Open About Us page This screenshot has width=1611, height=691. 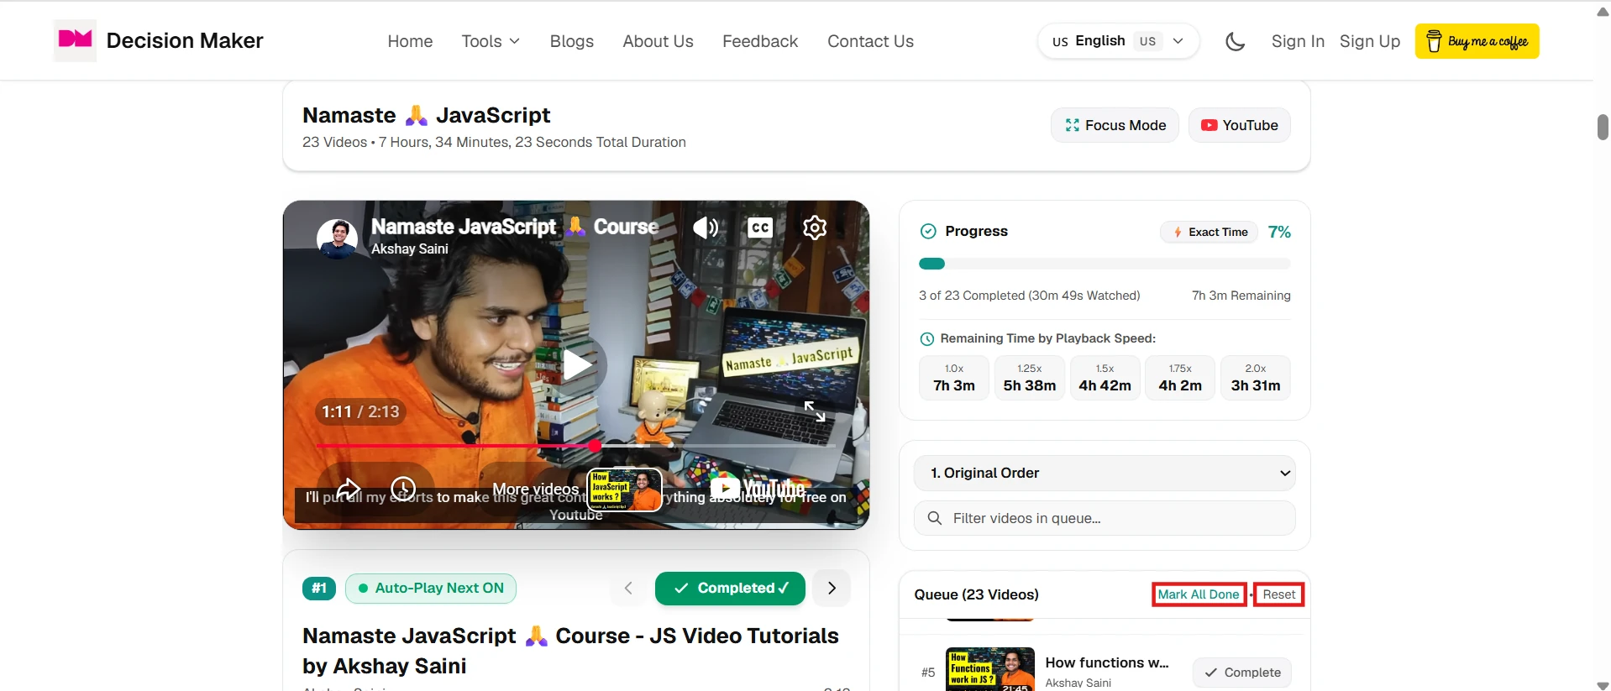tap(658, 41)
